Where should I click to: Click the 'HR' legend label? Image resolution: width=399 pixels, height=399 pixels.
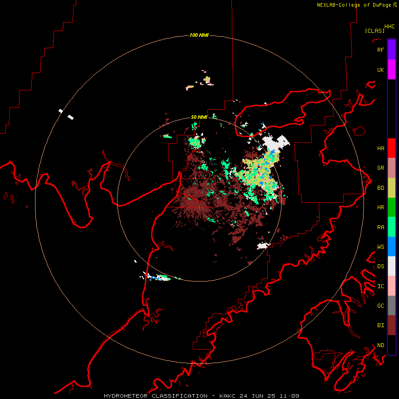[x=380, y=207]
